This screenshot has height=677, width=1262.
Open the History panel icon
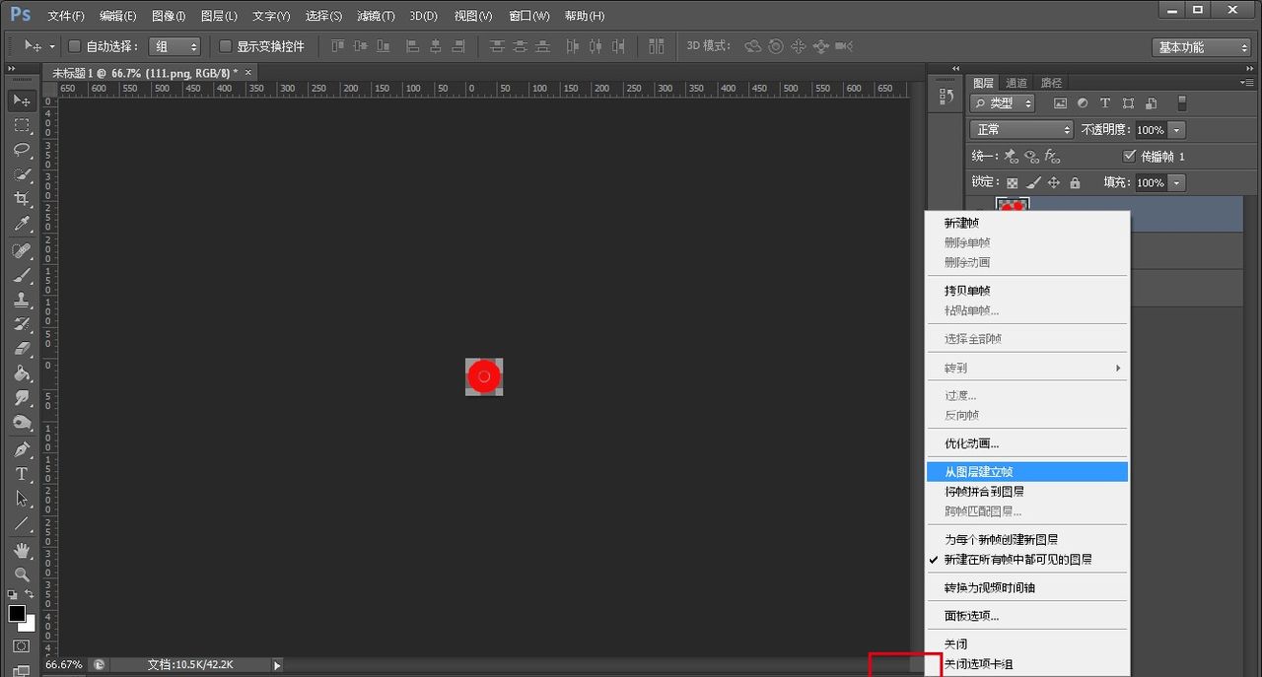click(x=946, y=97)
